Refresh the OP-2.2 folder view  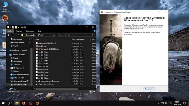54,35
